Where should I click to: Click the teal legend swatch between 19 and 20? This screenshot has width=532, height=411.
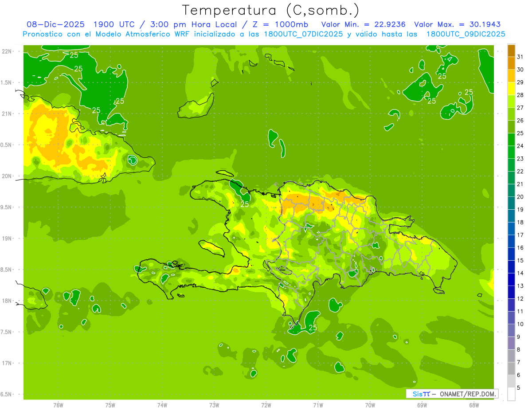point(512,204)
